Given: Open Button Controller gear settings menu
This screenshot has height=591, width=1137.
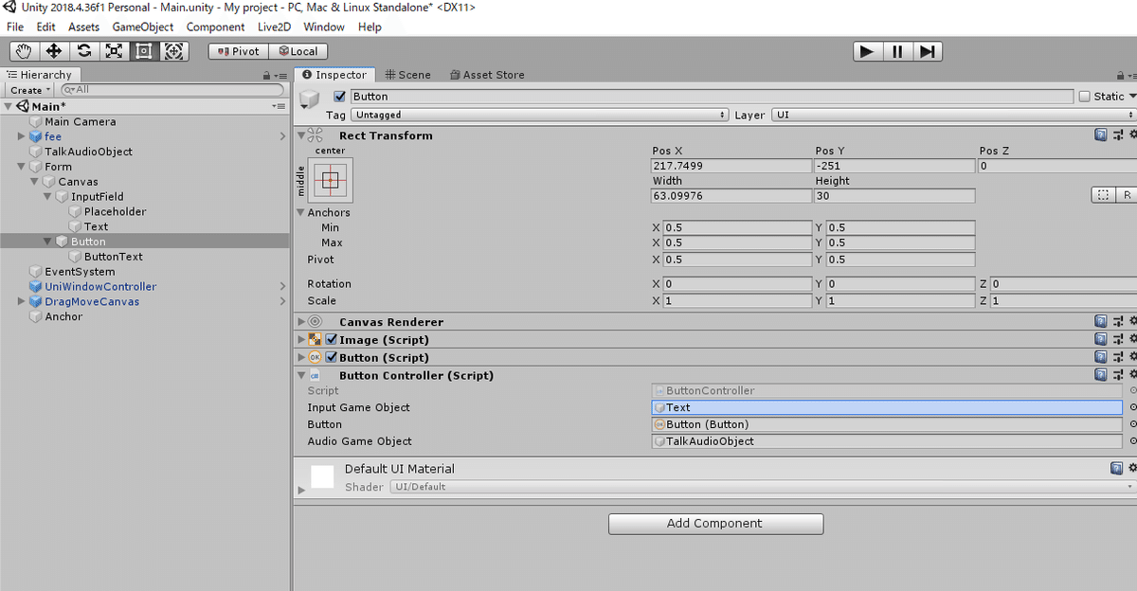Looking at the screenshot, I should pyautogui.click(x=1132, y=375).
